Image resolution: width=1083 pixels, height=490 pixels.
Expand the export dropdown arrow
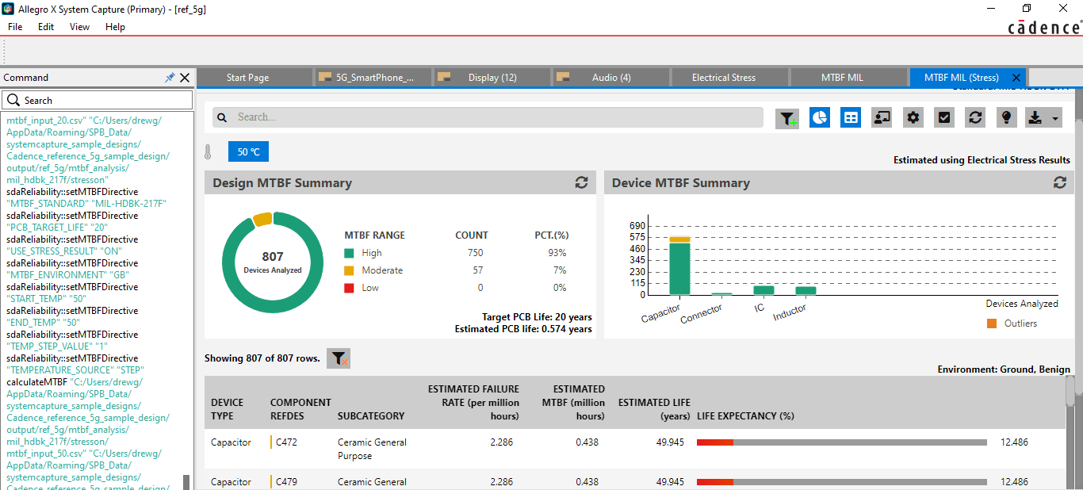[1054, 118]
